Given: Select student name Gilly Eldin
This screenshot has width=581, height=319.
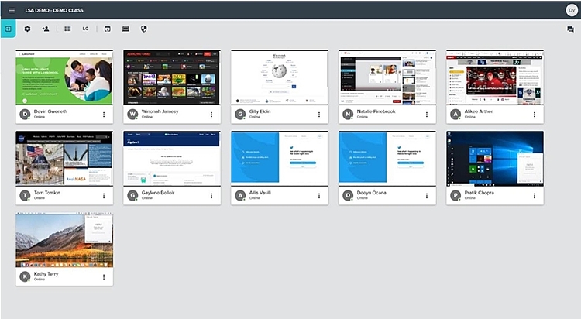Looking at the screenshot, I should tap(260, 111).
